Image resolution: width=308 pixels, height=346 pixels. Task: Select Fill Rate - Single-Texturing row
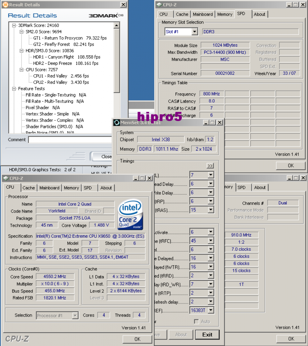[x=56, y=95]
